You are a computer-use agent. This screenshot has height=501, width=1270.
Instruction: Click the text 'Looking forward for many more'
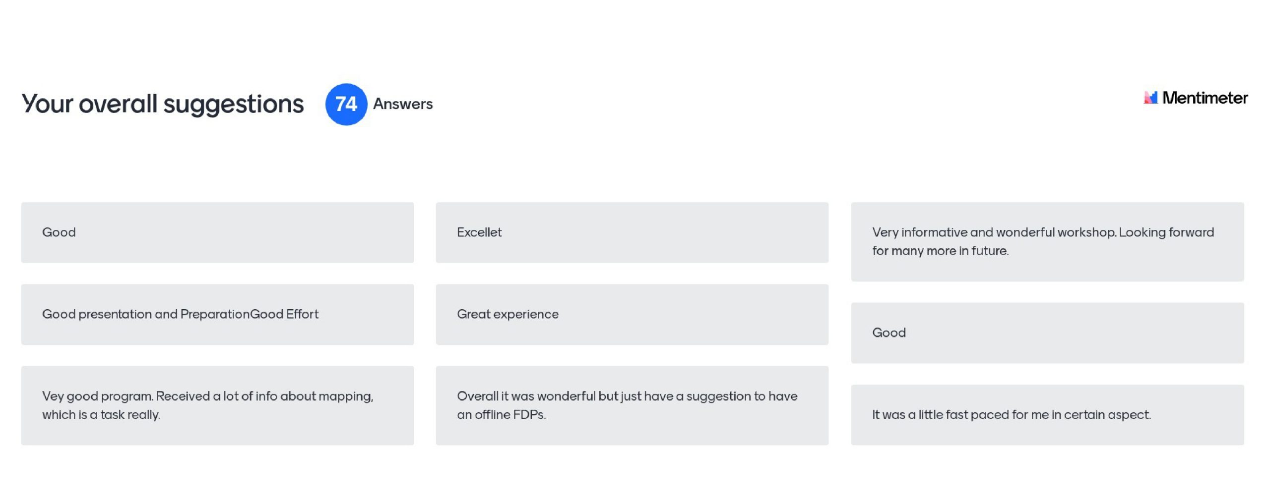coord(1043,241)
